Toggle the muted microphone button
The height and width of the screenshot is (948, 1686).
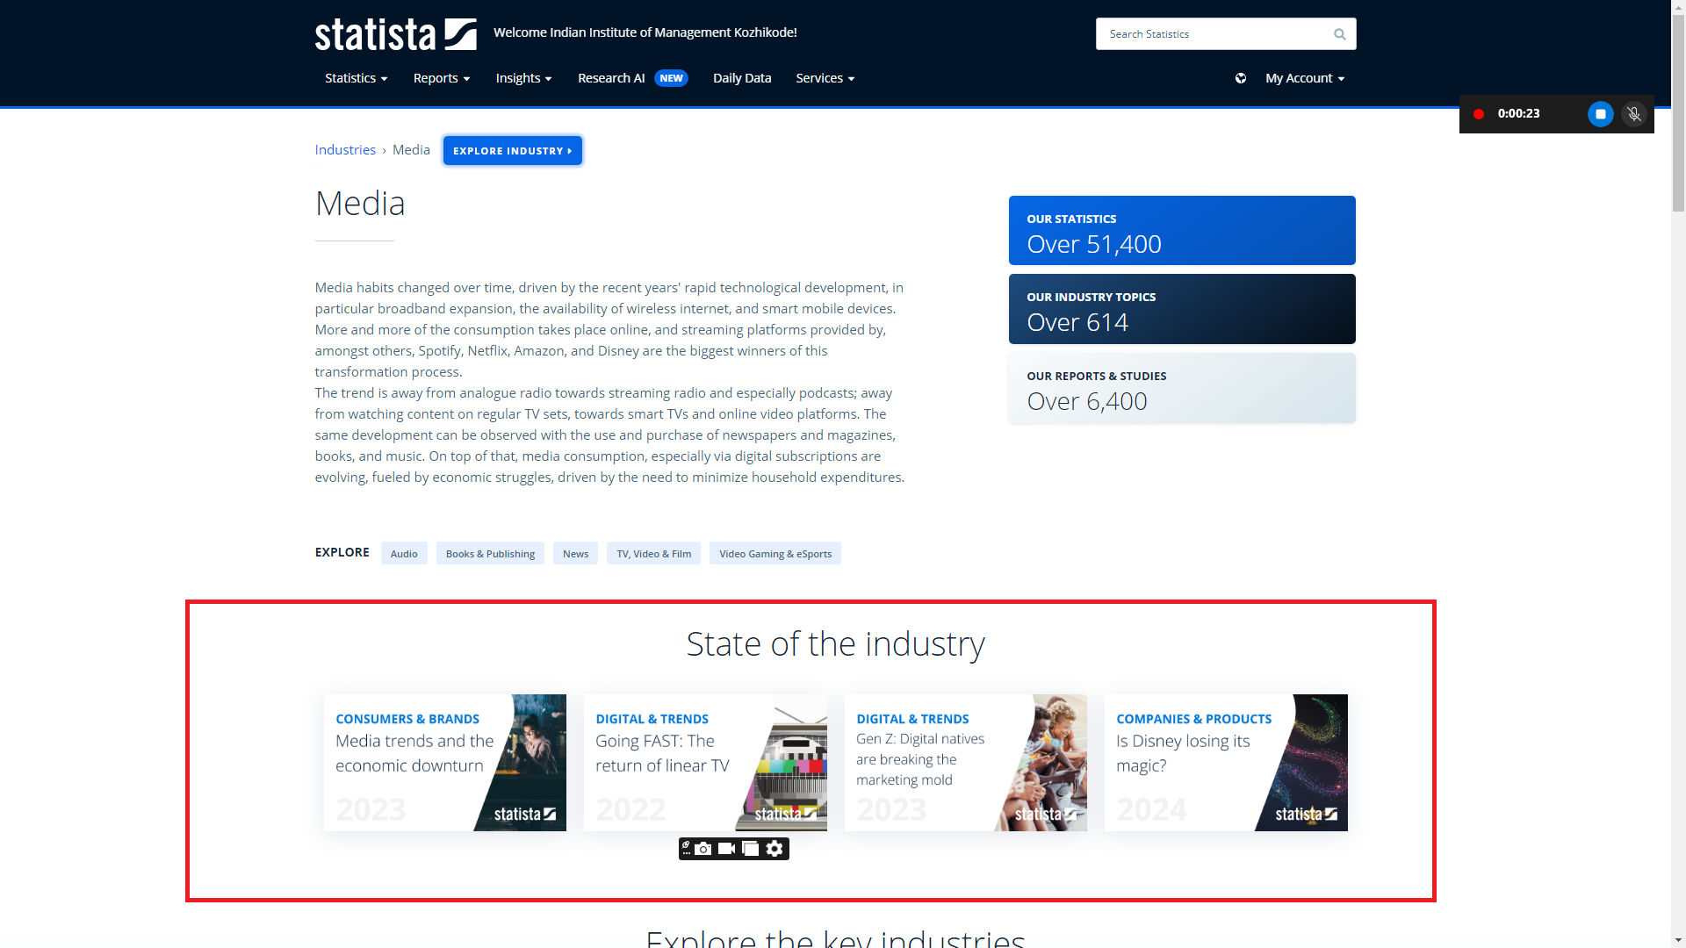(x=1634, y=114)
